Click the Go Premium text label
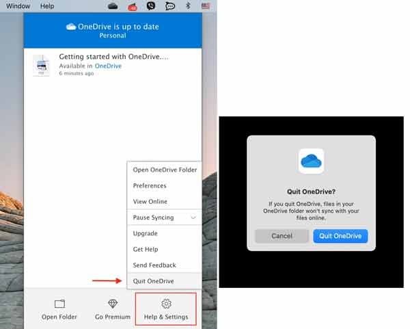Image resolution: width=410 pixels, height=329 pixels. click(x=113, y=317)
